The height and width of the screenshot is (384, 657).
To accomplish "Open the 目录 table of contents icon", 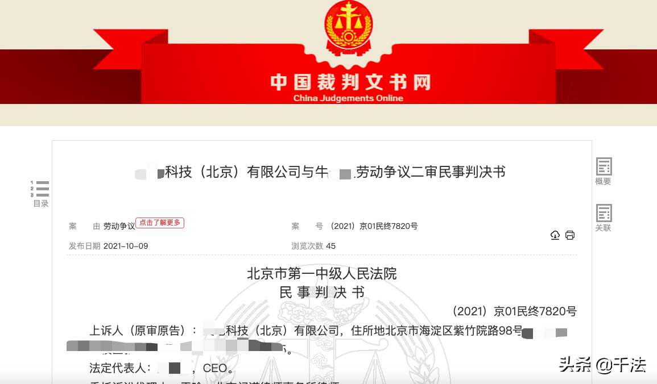I will (40, 194).
